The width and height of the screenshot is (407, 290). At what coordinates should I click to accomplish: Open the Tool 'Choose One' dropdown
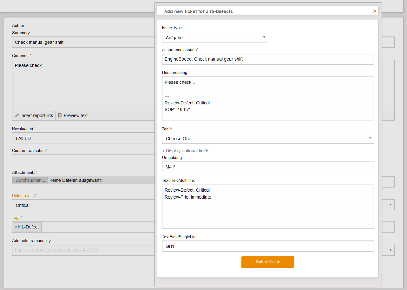(x=268, y=138)
